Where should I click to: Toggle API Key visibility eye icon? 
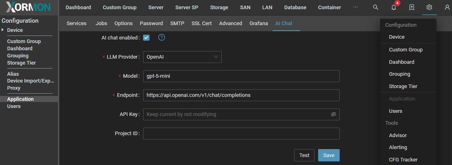(x=333, y=114)
